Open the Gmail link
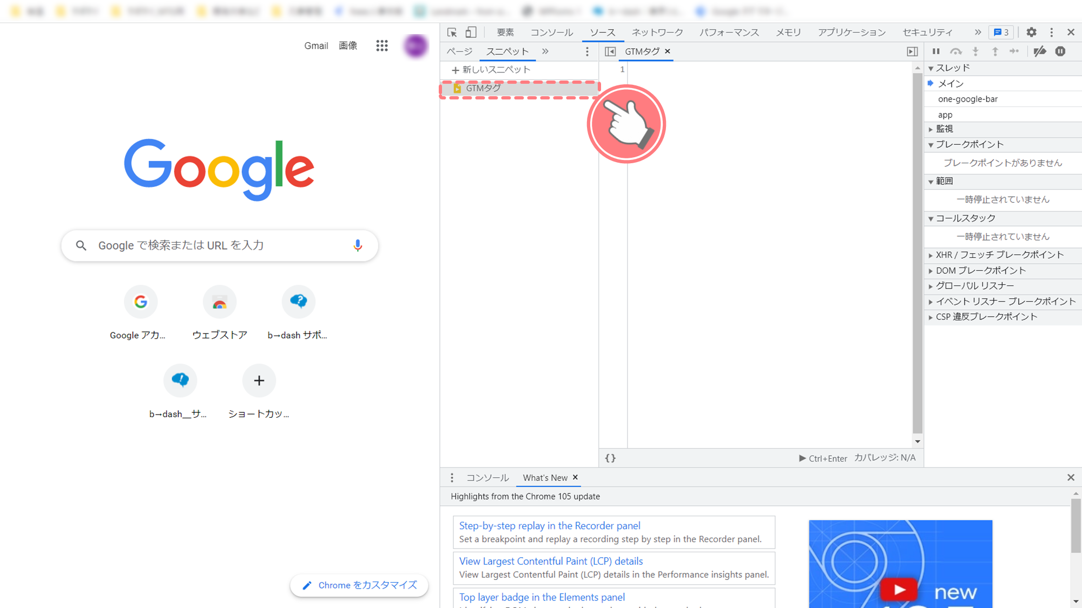 tap(316, 46)
